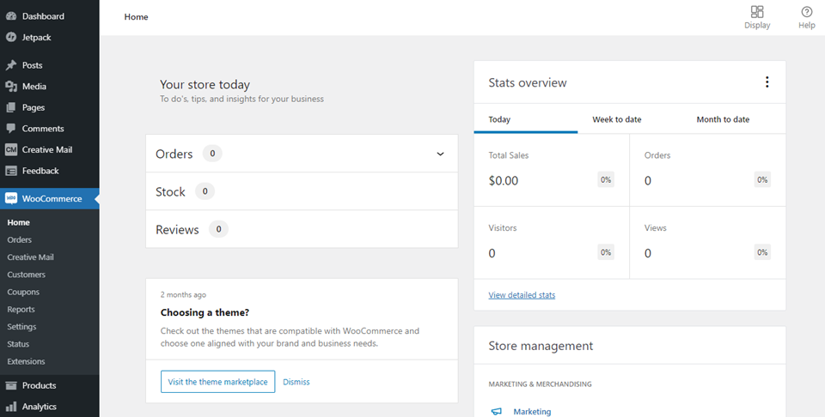
Task: Click the Posts pushpin icon
Action: [x=11, y=65]
